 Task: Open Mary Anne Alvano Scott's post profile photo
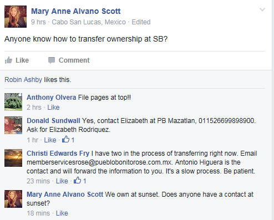point(16,17)
